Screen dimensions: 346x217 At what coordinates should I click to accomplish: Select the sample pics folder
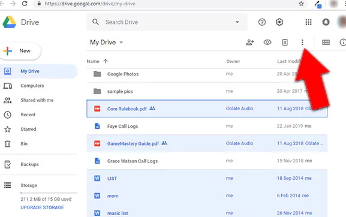tap(207, 91)
